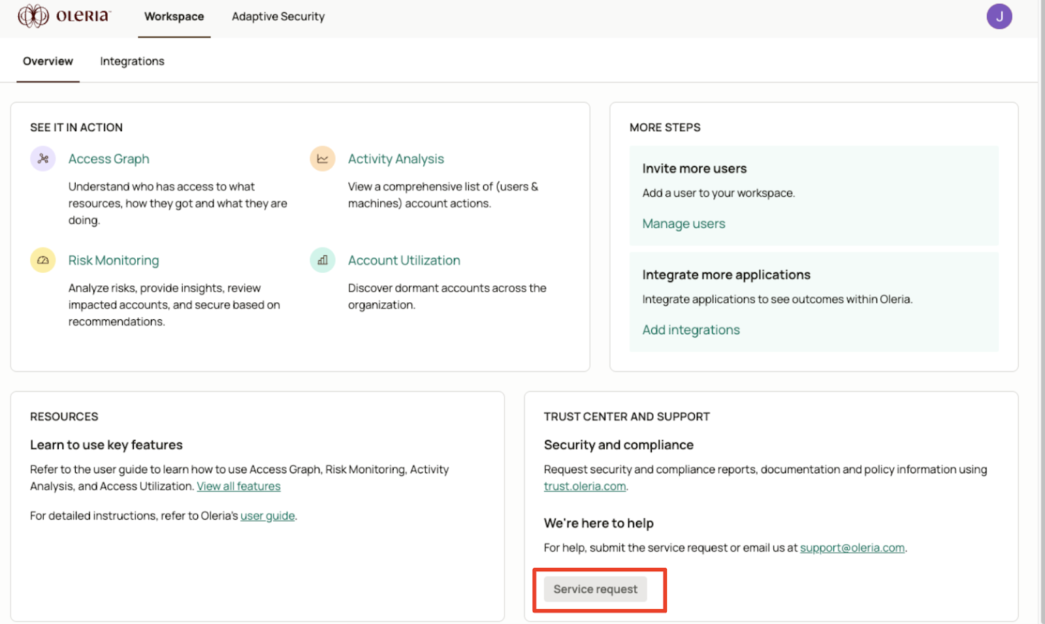The width and height of the screenshot is (1045, 624).
Task: Select the Overview sub-tab
Action: pyautogui.click(x=48, y=61)
